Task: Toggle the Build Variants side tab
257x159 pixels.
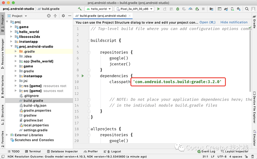Action: tap(3, 87)
